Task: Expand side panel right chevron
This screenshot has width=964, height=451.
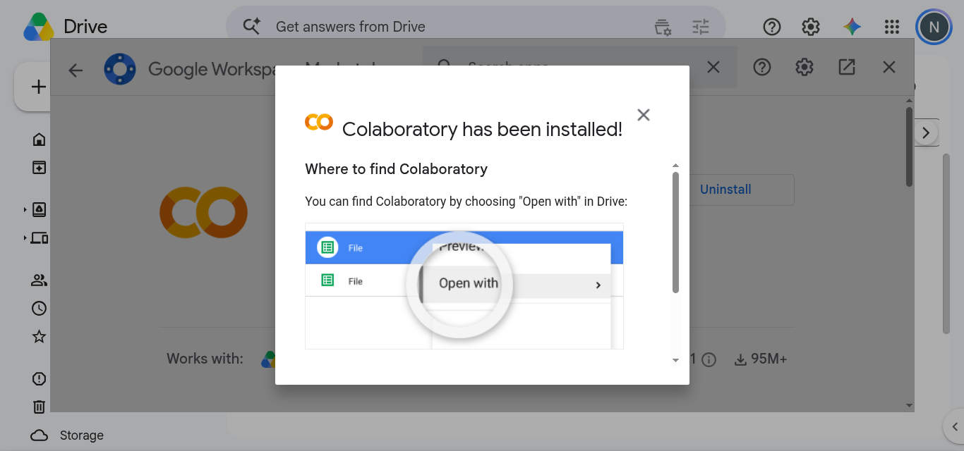Action: tap(926, 132)
